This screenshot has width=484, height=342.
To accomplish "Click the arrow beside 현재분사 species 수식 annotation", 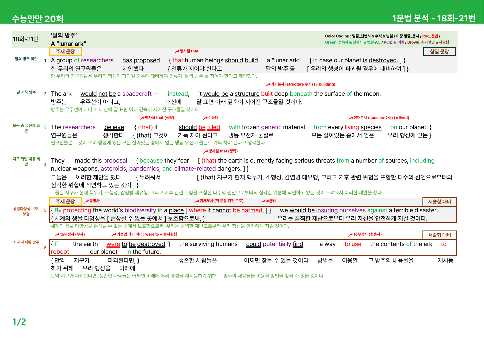I will click(350, 118).
